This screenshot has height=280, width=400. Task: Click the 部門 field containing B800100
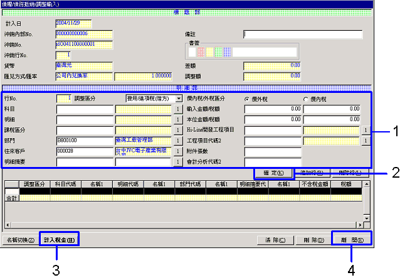(85, 141)
